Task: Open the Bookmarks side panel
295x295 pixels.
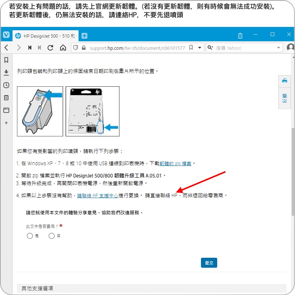Action: pyautogui.click(x=6, y=60)
